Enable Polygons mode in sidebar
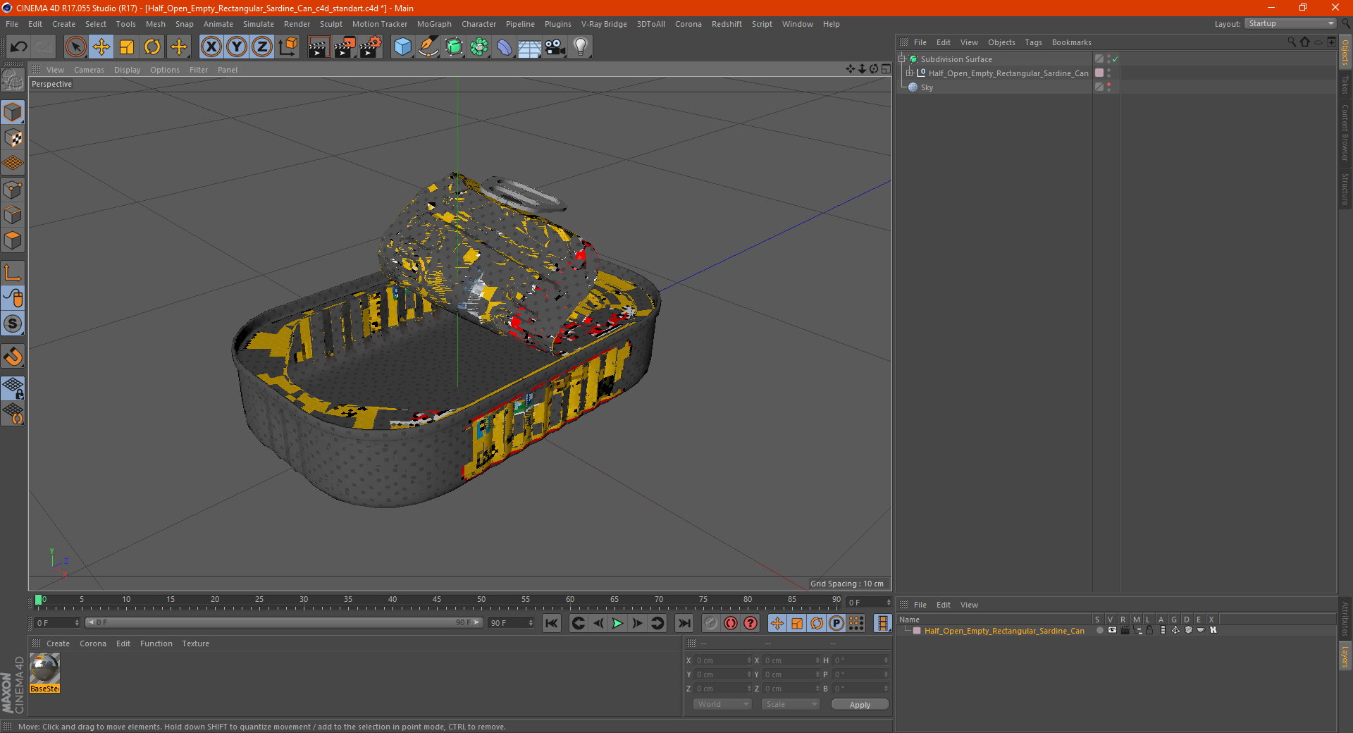 coord(13,240)
